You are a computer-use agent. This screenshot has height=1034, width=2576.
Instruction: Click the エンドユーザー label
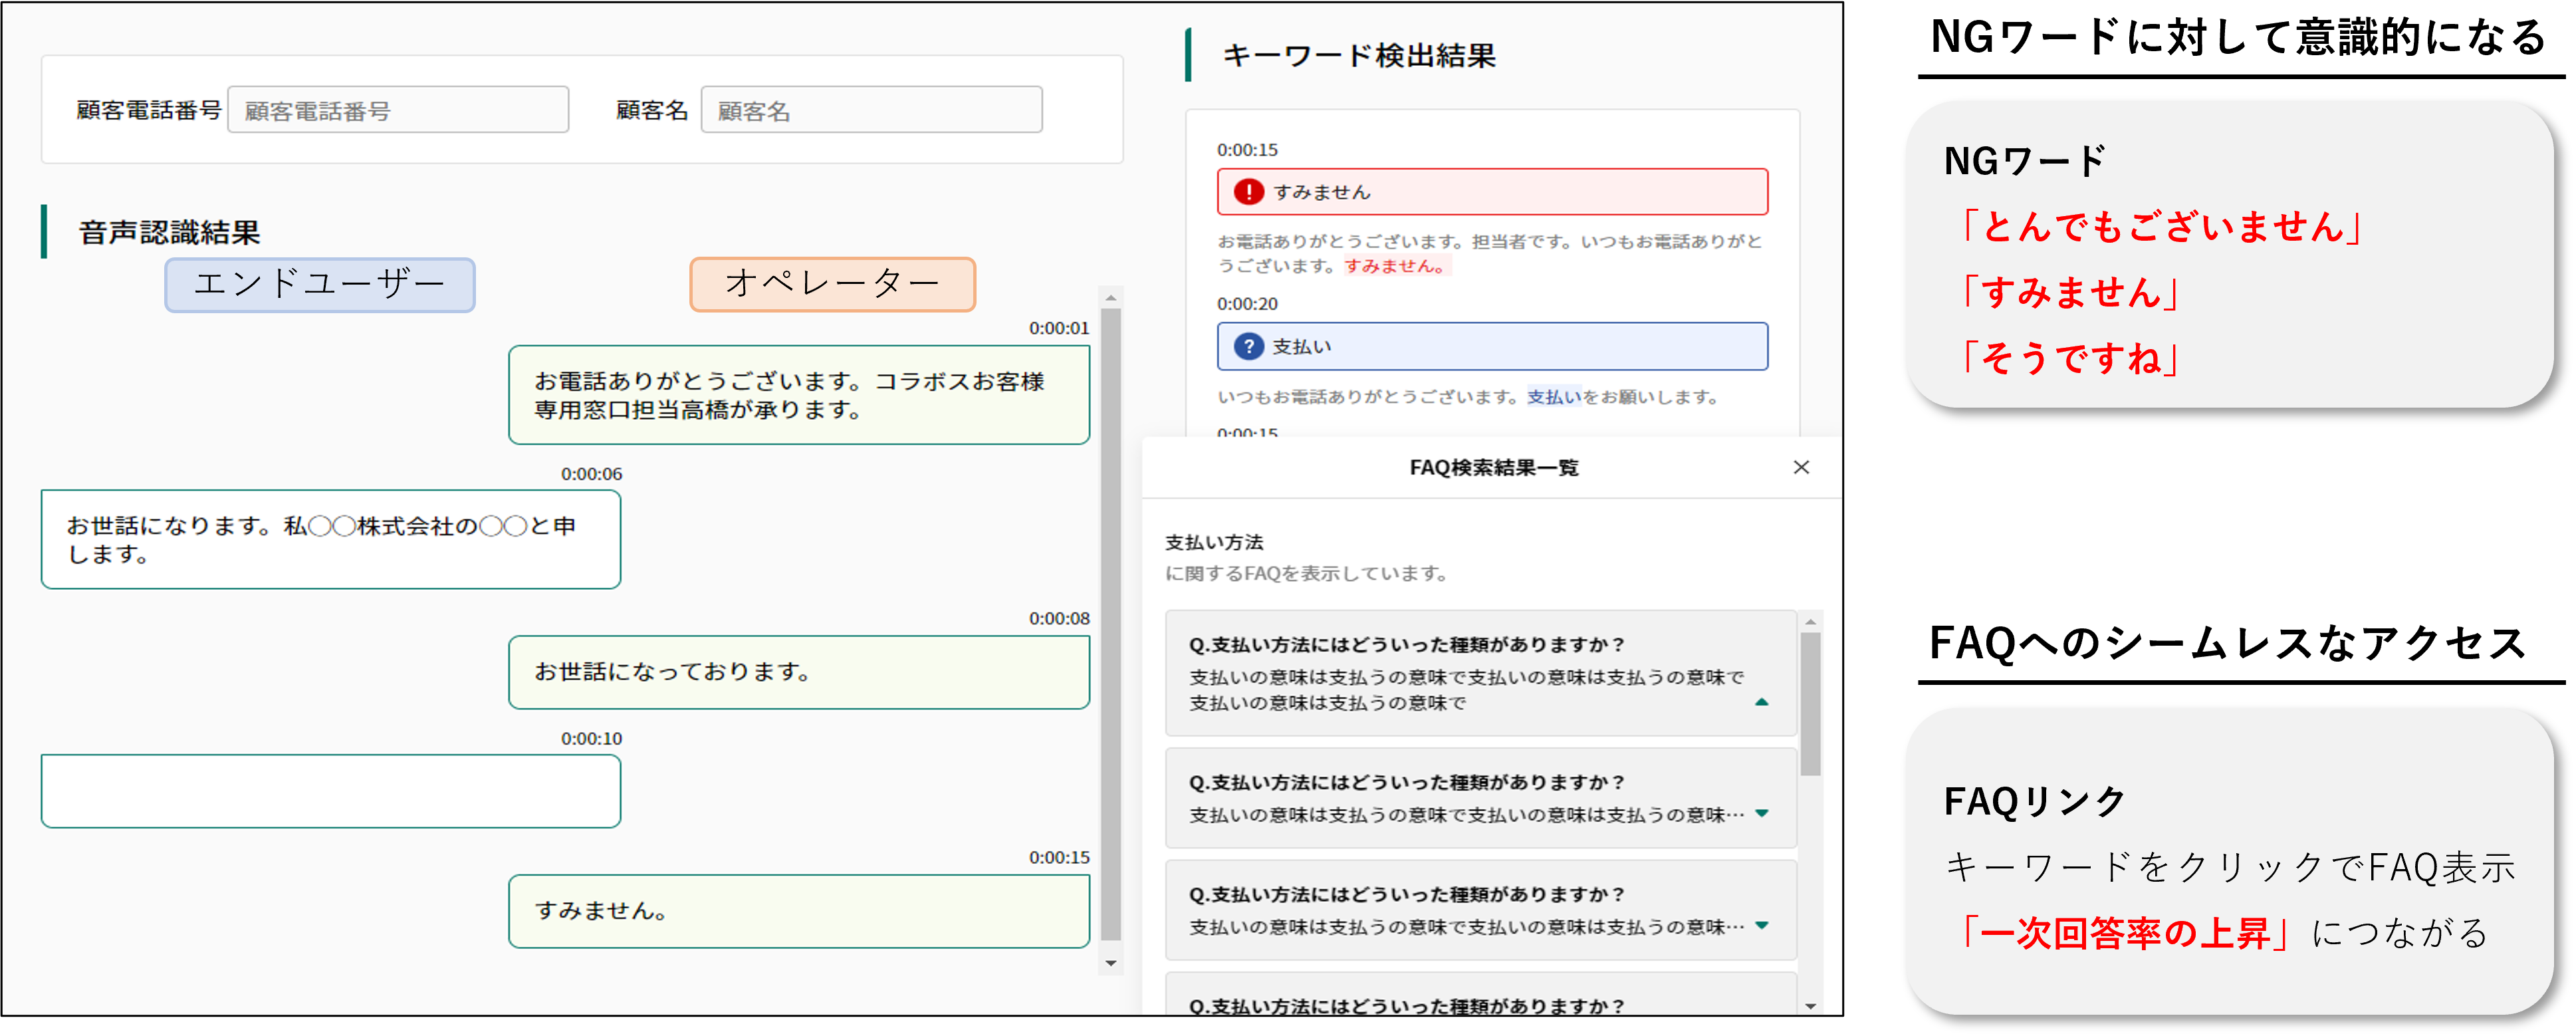(319, 285)
